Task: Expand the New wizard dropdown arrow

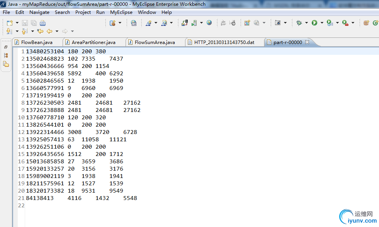Action: (x=17, y=23)
